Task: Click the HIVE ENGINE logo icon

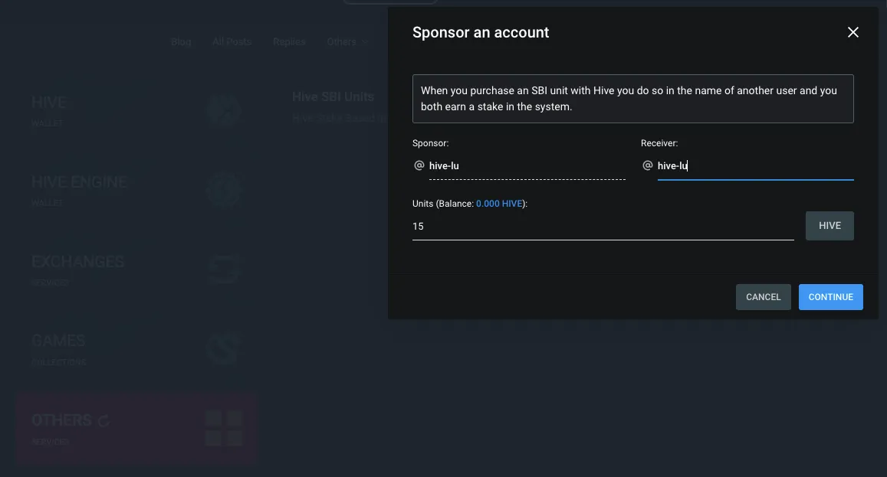Action: 224,190
